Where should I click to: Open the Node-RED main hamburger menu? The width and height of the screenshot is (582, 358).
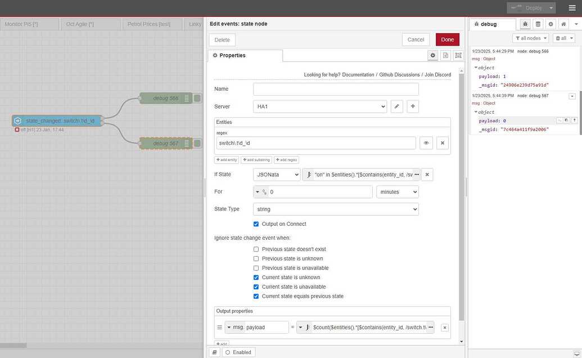(572, 8)
